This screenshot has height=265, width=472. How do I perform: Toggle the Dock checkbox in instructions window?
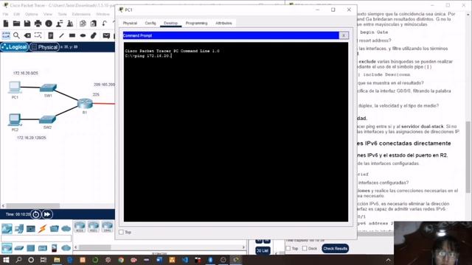tap(305, 248)
